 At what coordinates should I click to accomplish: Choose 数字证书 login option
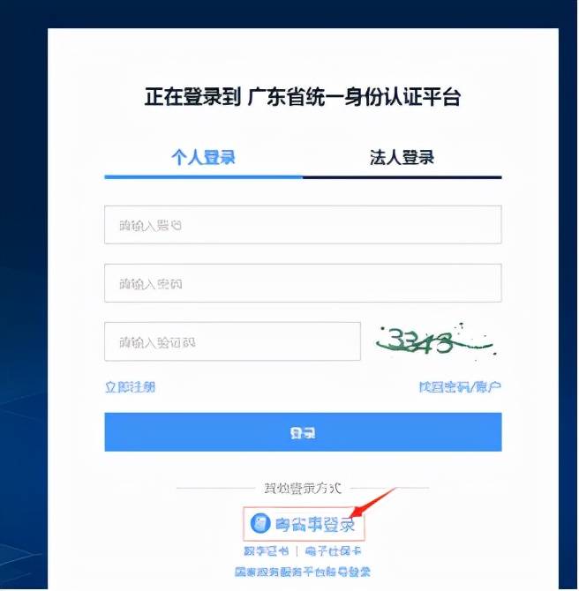[x=267, y=551]
